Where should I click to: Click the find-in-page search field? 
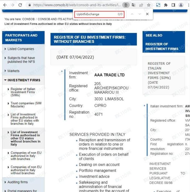click(x=99, y=14)
